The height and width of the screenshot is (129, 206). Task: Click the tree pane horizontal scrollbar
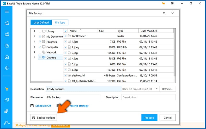tap(41, 82)
